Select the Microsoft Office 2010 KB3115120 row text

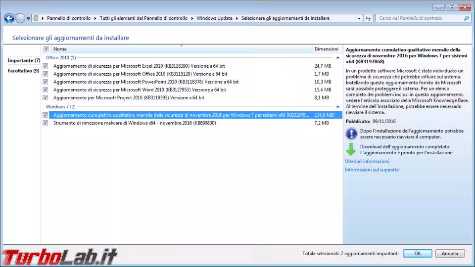(140, 74)
